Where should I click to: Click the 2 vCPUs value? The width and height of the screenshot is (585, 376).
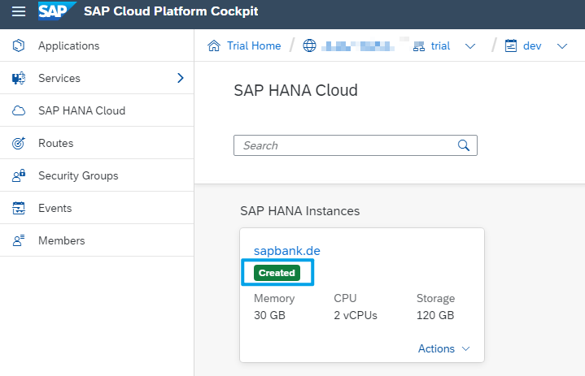click(x=356, y=315)
